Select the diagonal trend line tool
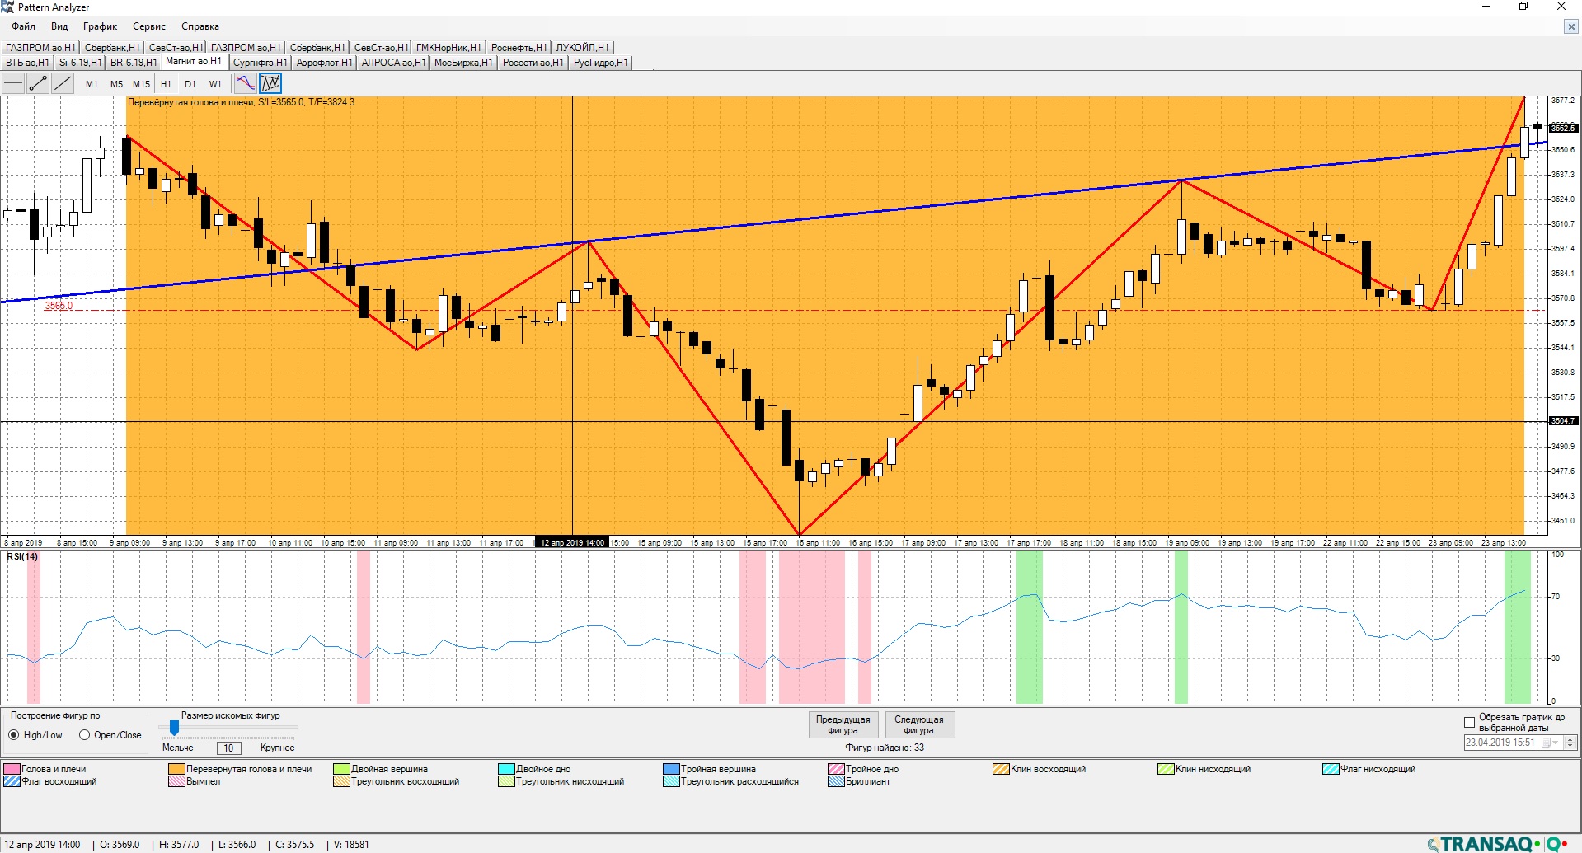 63,83
